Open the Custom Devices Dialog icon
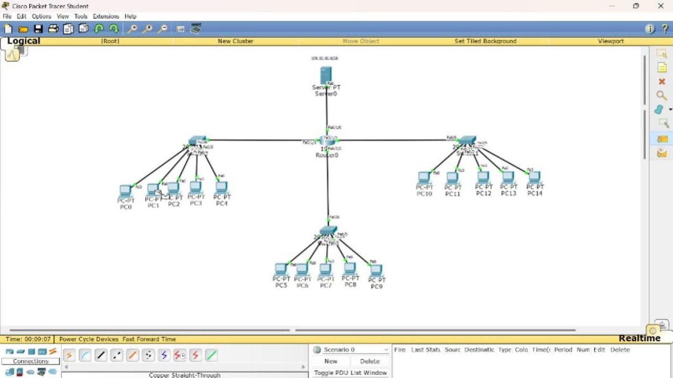This screenshot has width=673, height=378. 196,29
